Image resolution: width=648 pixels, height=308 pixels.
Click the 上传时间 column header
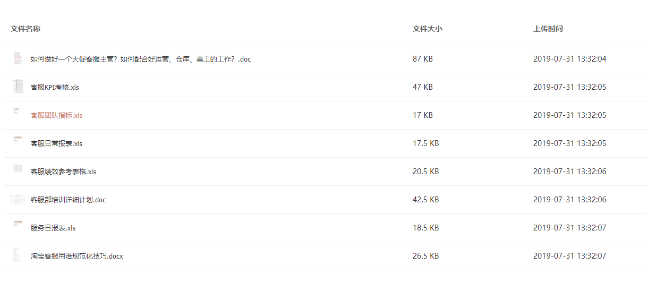pos(548,29)
